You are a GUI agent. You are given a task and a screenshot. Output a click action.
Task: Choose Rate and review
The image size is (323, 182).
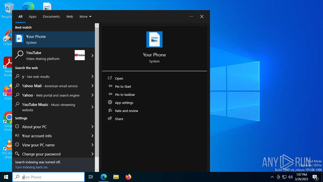(x=154, y=111)
